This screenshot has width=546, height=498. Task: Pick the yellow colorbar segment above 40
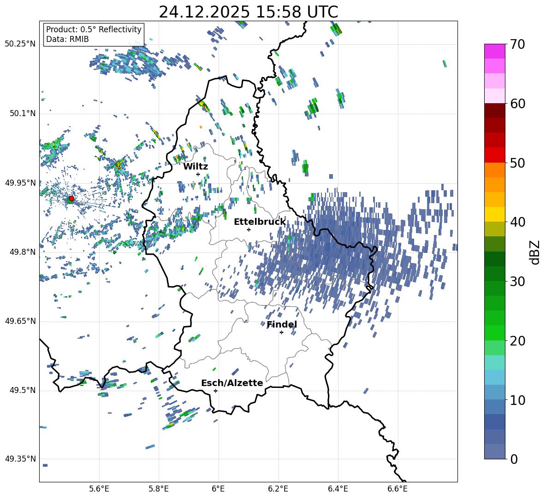[494, 214]
